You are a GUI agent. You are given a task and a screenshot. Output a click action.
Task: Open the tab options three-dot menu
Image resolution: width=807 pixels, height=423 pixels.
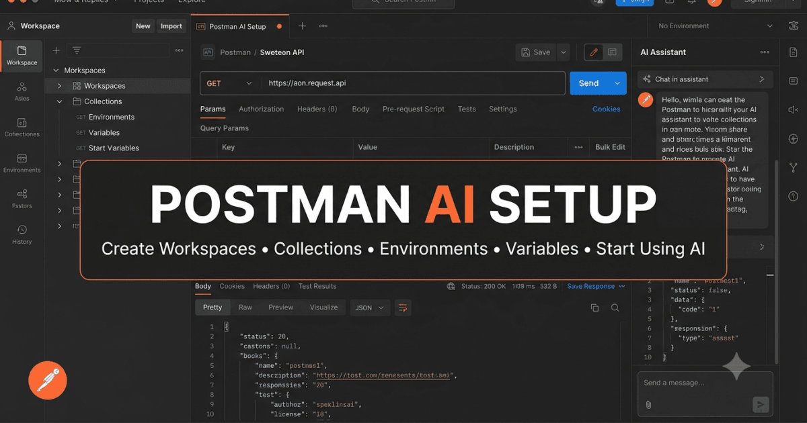coord(323,26)
